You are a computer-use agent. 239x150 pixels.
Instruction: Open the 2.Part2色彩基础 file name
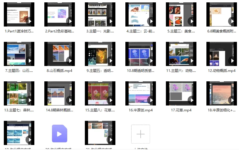(x=60, y=31)
